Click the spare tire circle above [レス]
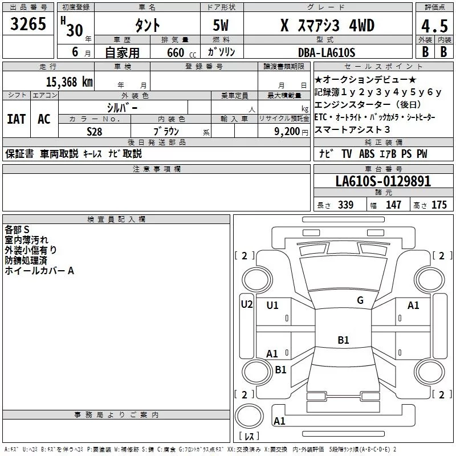Image resolution: width=456 pixels, height=456 pixels. point(249,416)
